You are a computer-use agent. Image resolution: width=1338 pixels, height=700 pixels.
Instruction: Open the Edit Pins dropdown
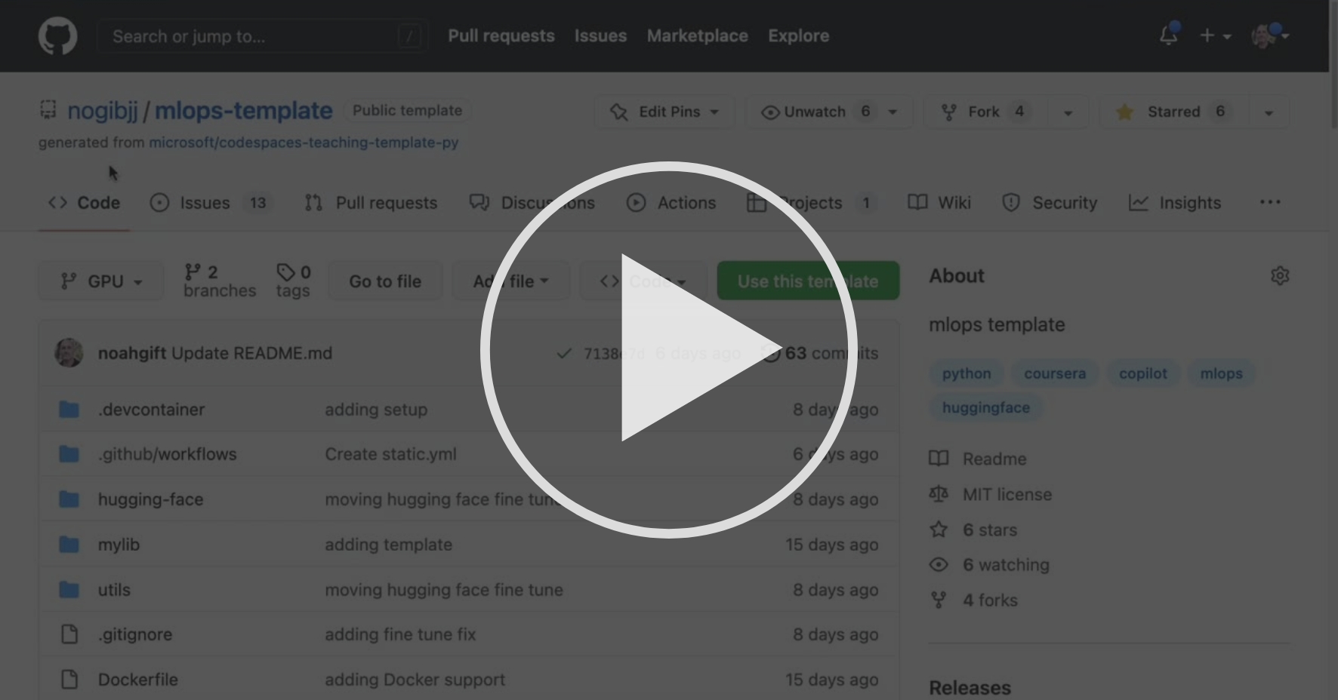click(x=664, y=112)
